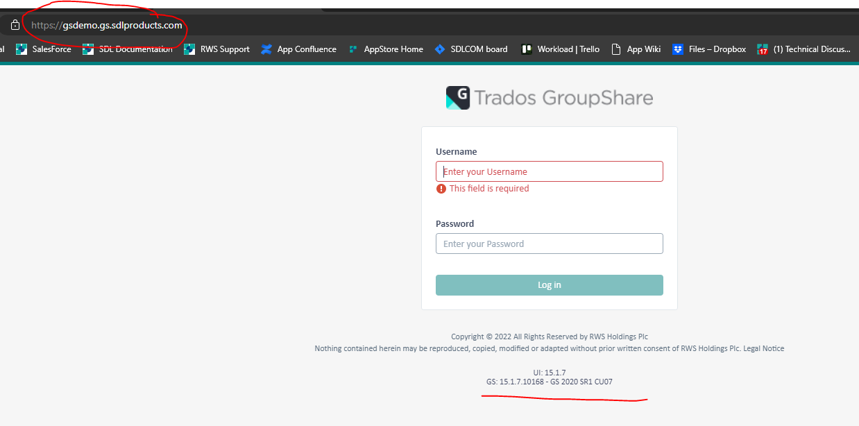This screenshot has width=859, height=426.
Task: Open the AppStore Home bookmark
Action: pos(386,49)
